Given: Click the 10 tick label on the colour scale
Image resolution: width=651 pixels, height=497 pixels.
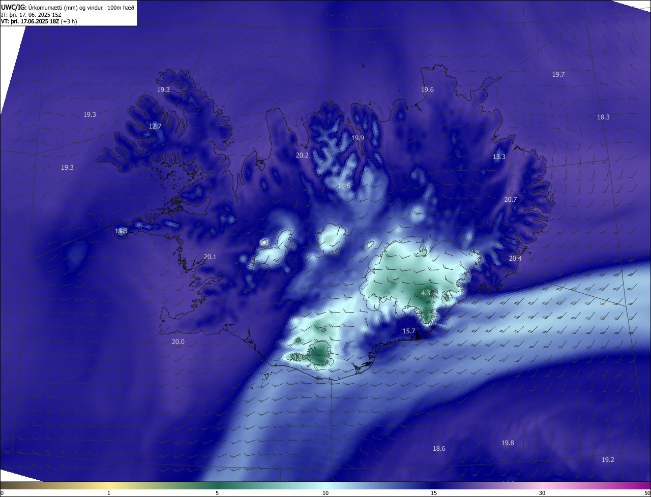Looking at the screenshot, I should [x=325, y=493].
